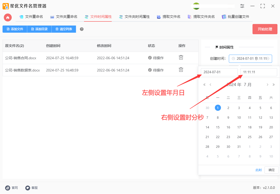Open the 客服 support link
The image size is (280, 194).
click(31, 188)
